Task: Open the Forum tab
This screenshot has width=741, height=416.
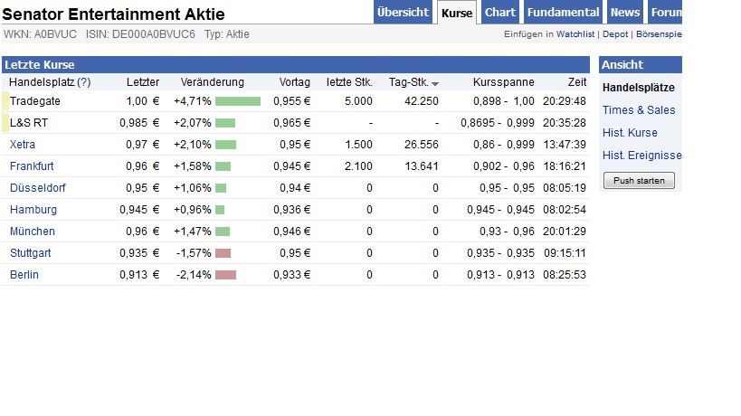Action: coord(665,13)
